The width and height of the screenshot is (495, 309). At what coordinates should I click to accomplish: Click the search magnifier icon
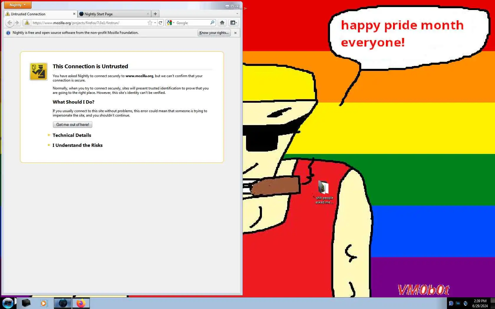pos(212,23)
